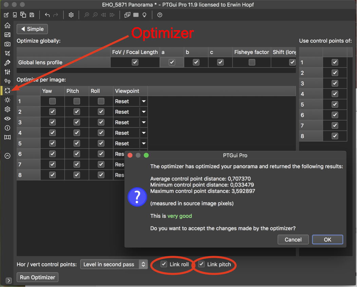Toggle the Shift (long side) checkbox
This screenshot has width=357, height=287.
tap(292, 62)
